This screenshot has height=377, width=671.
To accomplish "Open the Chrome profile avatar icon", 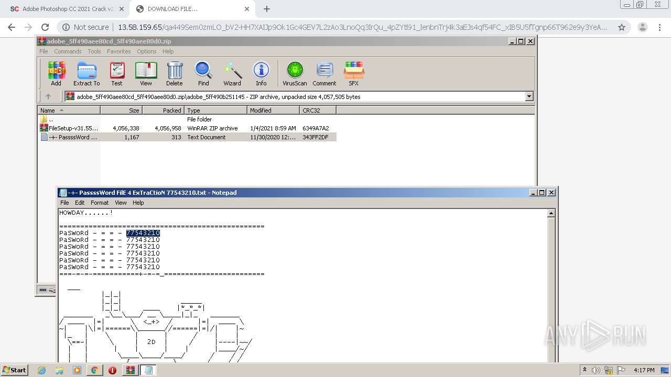I will [x=642, y=27].
